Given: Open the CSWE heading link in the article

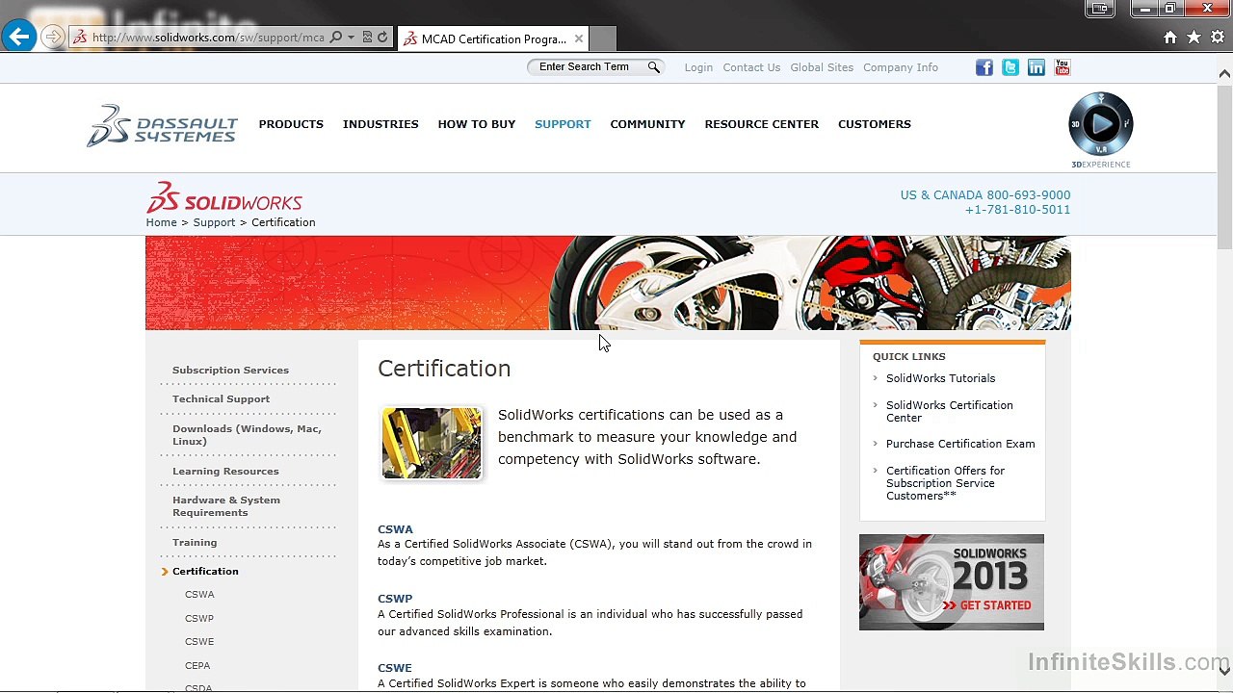Looking at the screenshot, I should point(395,668).
